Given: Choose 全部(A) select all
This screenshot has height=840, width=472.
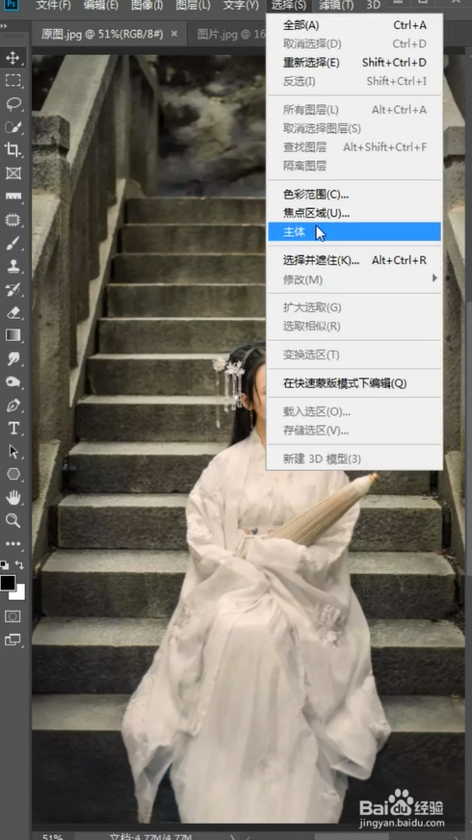Looking at the screenshot, I should 354,25.
